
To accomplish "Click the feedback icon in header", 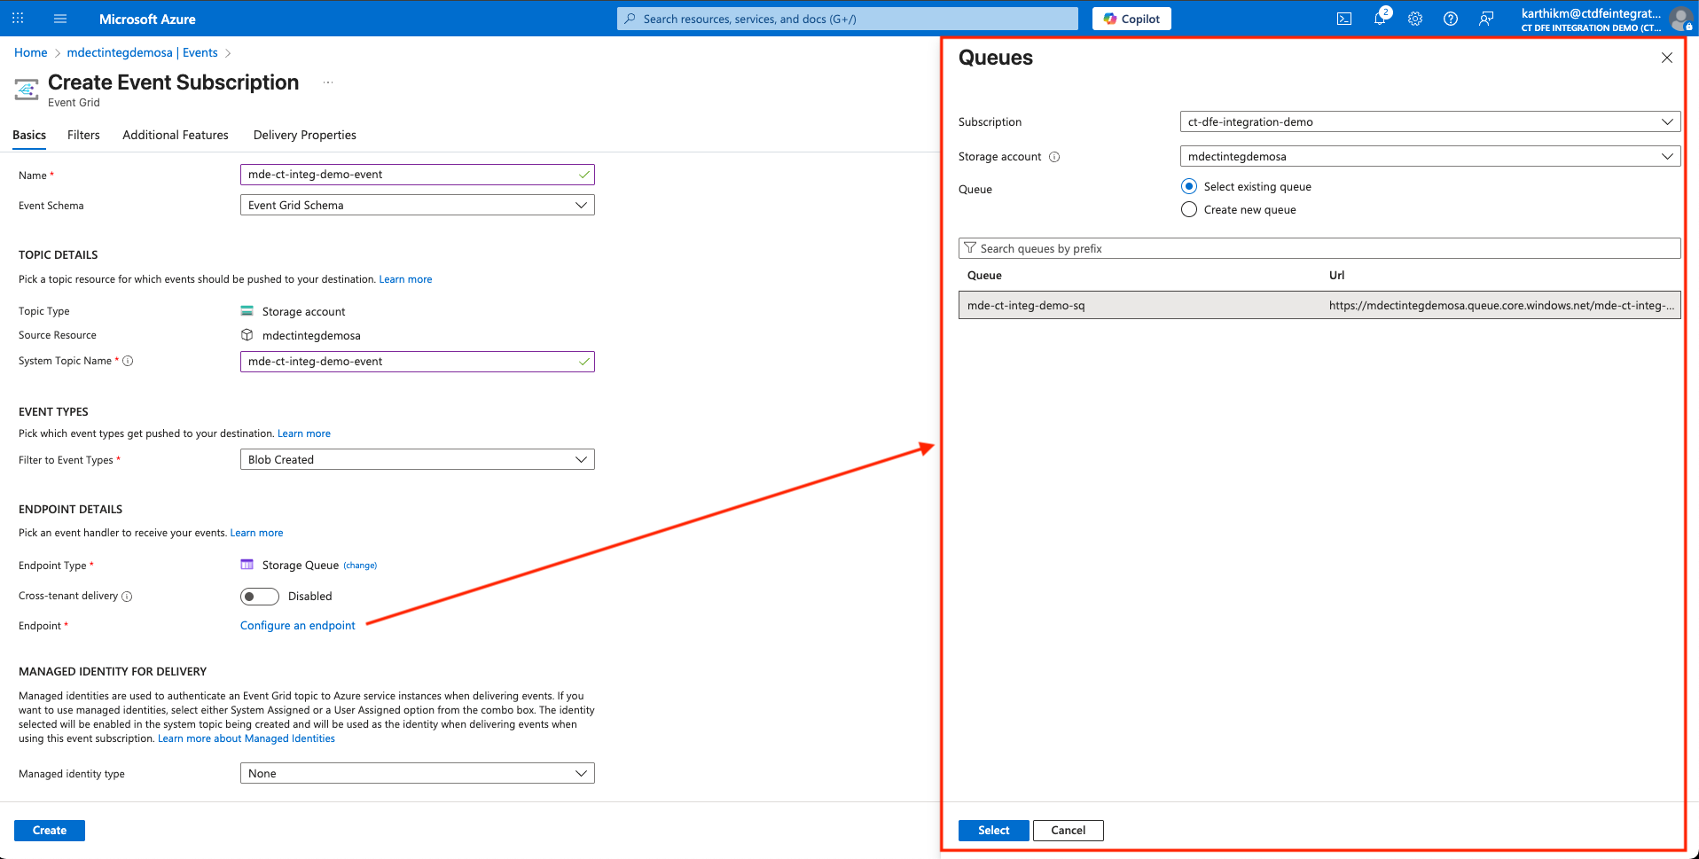I will (1486, 19).
